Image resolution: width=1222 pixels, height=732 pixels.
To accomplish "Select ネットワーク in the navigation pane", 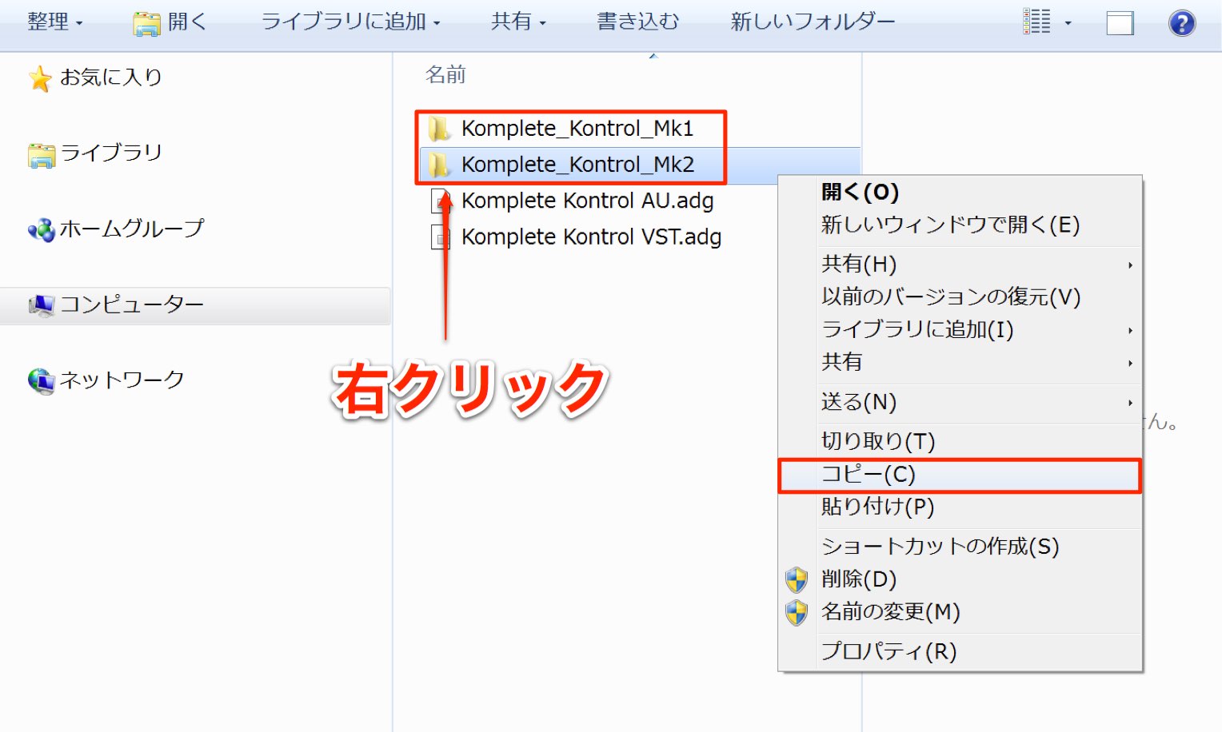I will (x=122, y=380).
